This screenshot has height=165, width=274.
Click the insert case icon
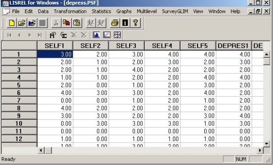[x=63, y=35]
